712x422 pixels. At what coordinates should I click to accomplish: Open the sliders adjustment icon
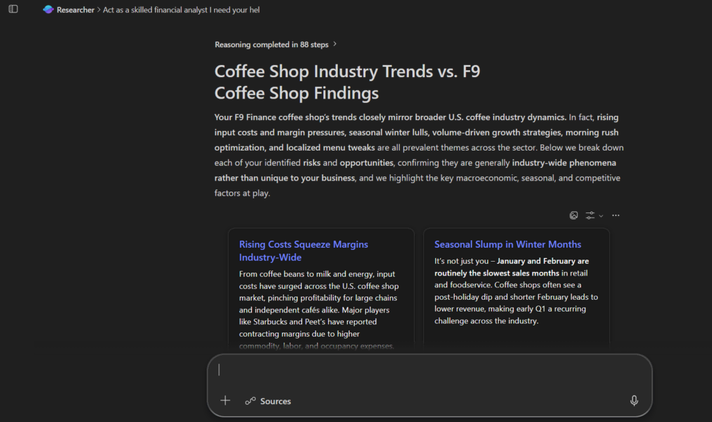coord(590,215)
